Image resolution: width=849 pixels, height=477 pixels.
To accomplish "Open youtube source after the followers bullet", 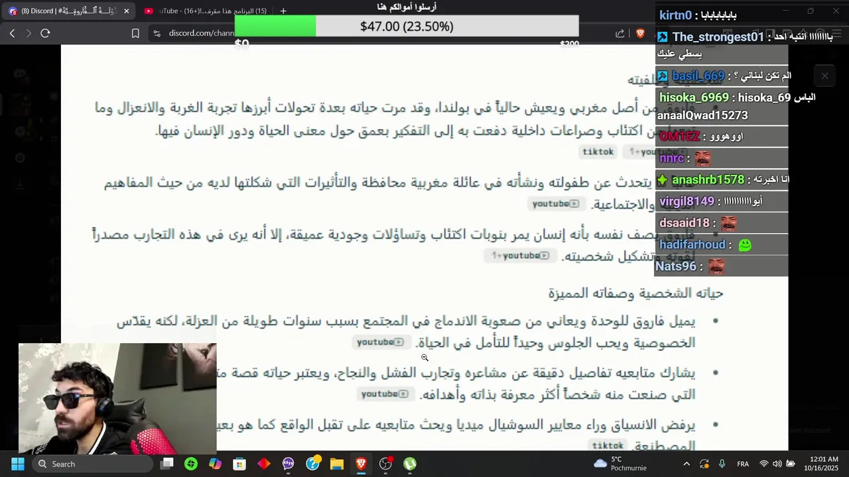I will [385, 394].
